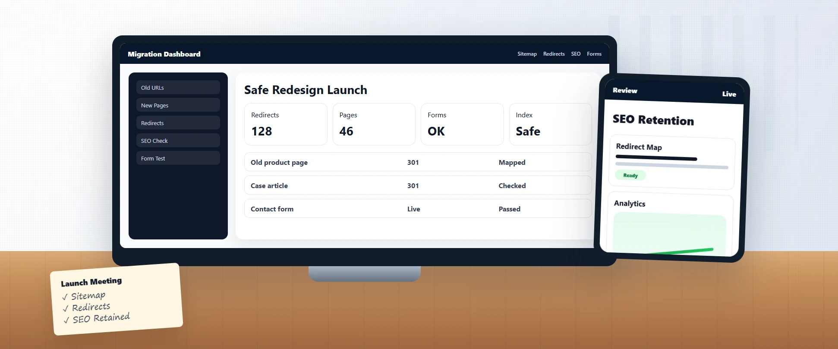Open SEO Check sidebar item
Viewport: 838px width, 349px height.
coord(178,140)
